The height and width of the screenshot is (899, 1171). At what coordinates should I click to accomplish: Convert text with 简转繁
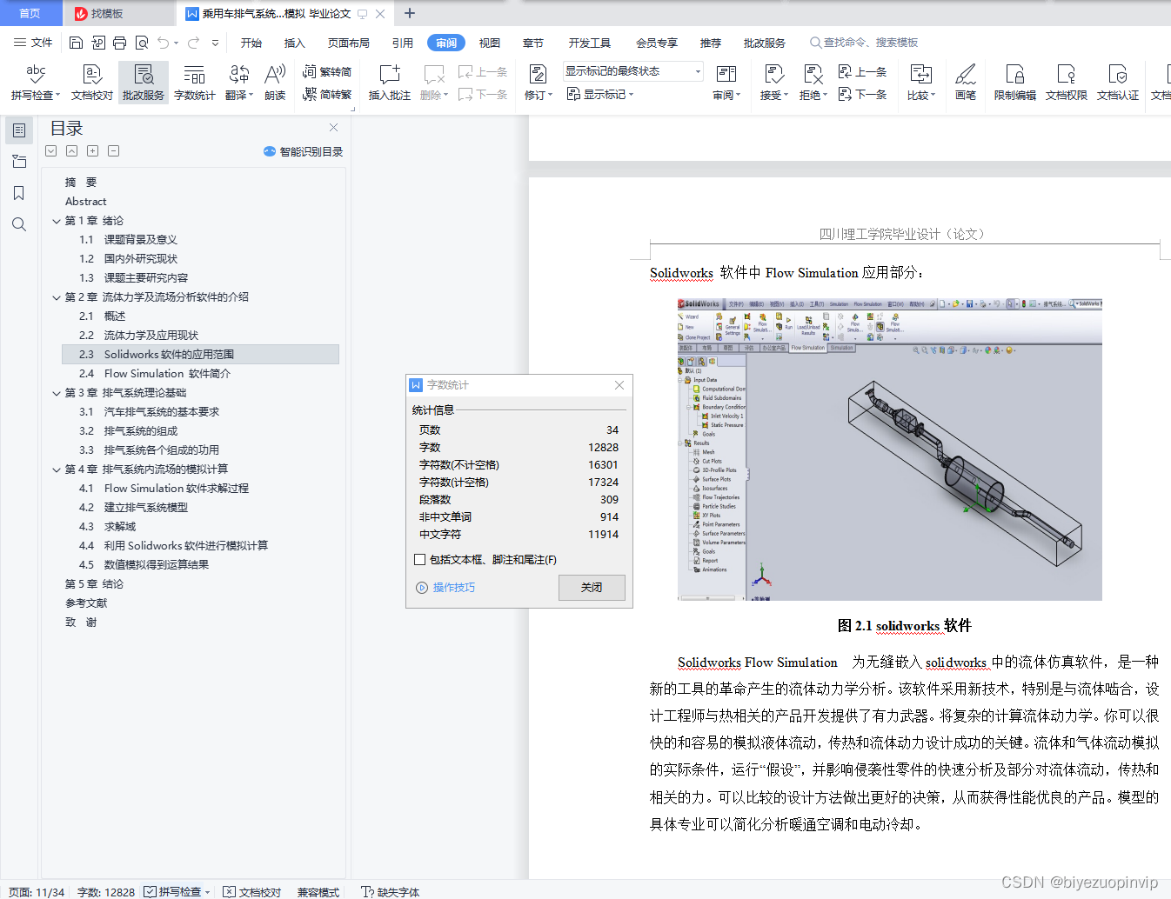point(327,94)
